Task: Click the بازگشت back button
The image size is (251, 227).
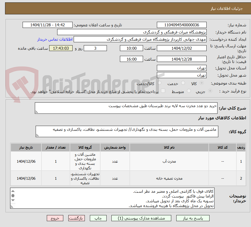Action: 76,218
